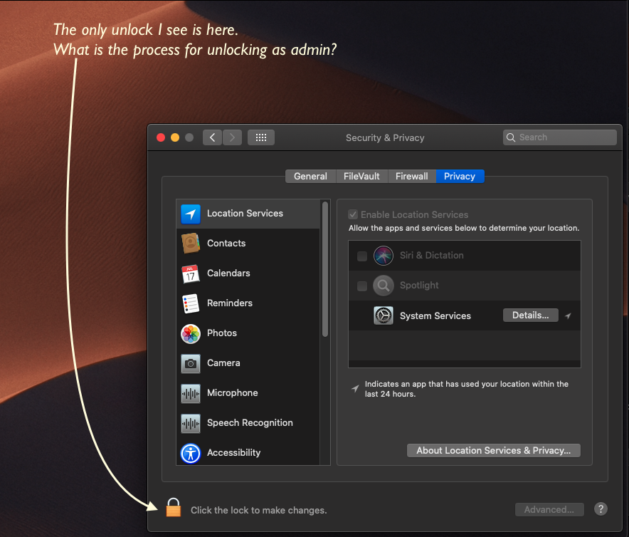Viewport: 629px width, 537px height.
Task: Click About Location Services & Privacy button
Action: pos(493,450)
